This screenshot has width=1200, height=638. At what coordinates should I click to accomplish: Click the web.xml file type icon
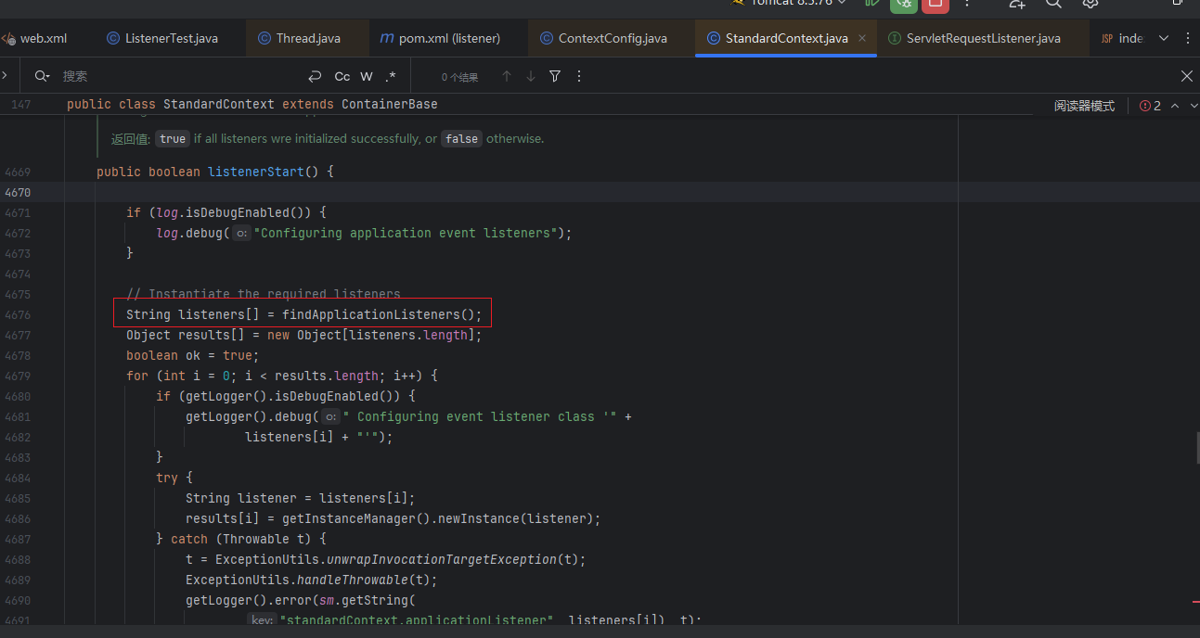point(8,39)
